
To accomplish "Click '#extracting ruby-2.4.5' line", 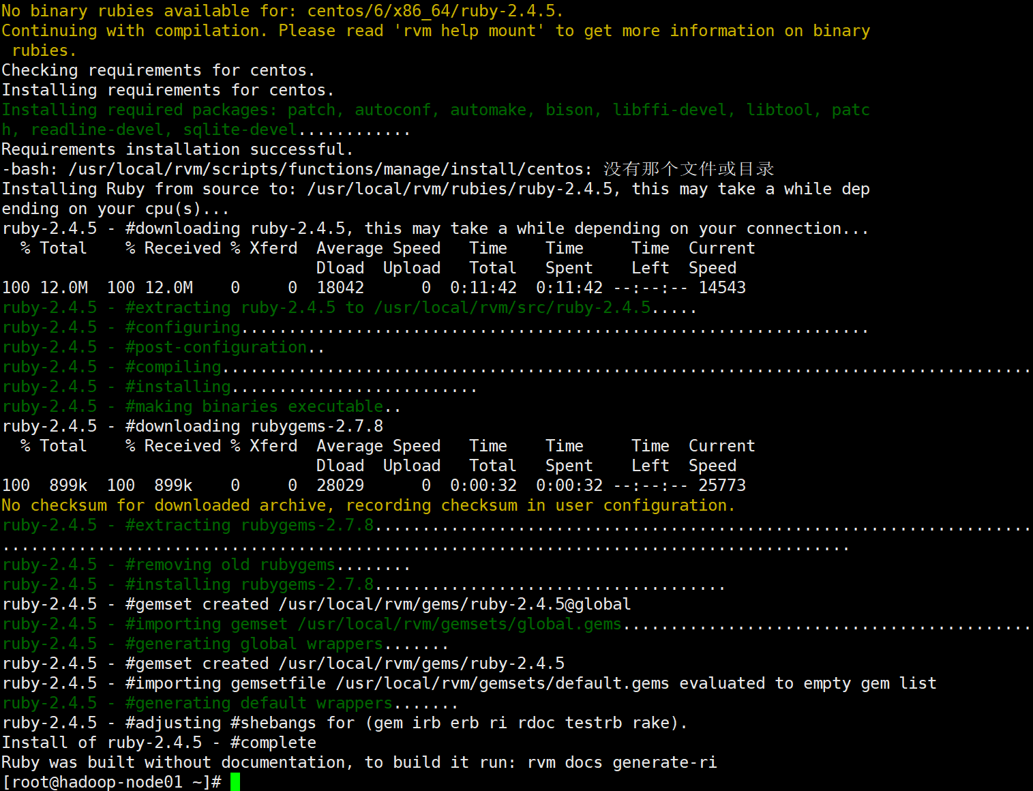I will (349, 307).
